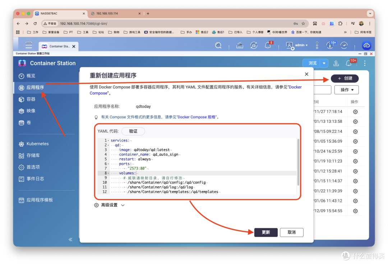Close the 重新创建应用程序 dialog
The image size is (388, 264).
coord(306,74)
